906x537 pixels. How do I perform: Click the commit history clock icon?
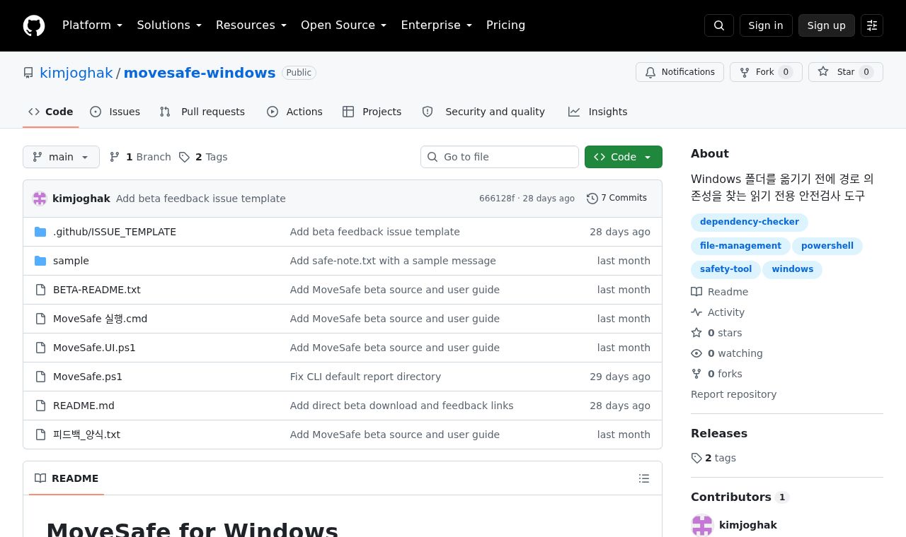[592, 199]
